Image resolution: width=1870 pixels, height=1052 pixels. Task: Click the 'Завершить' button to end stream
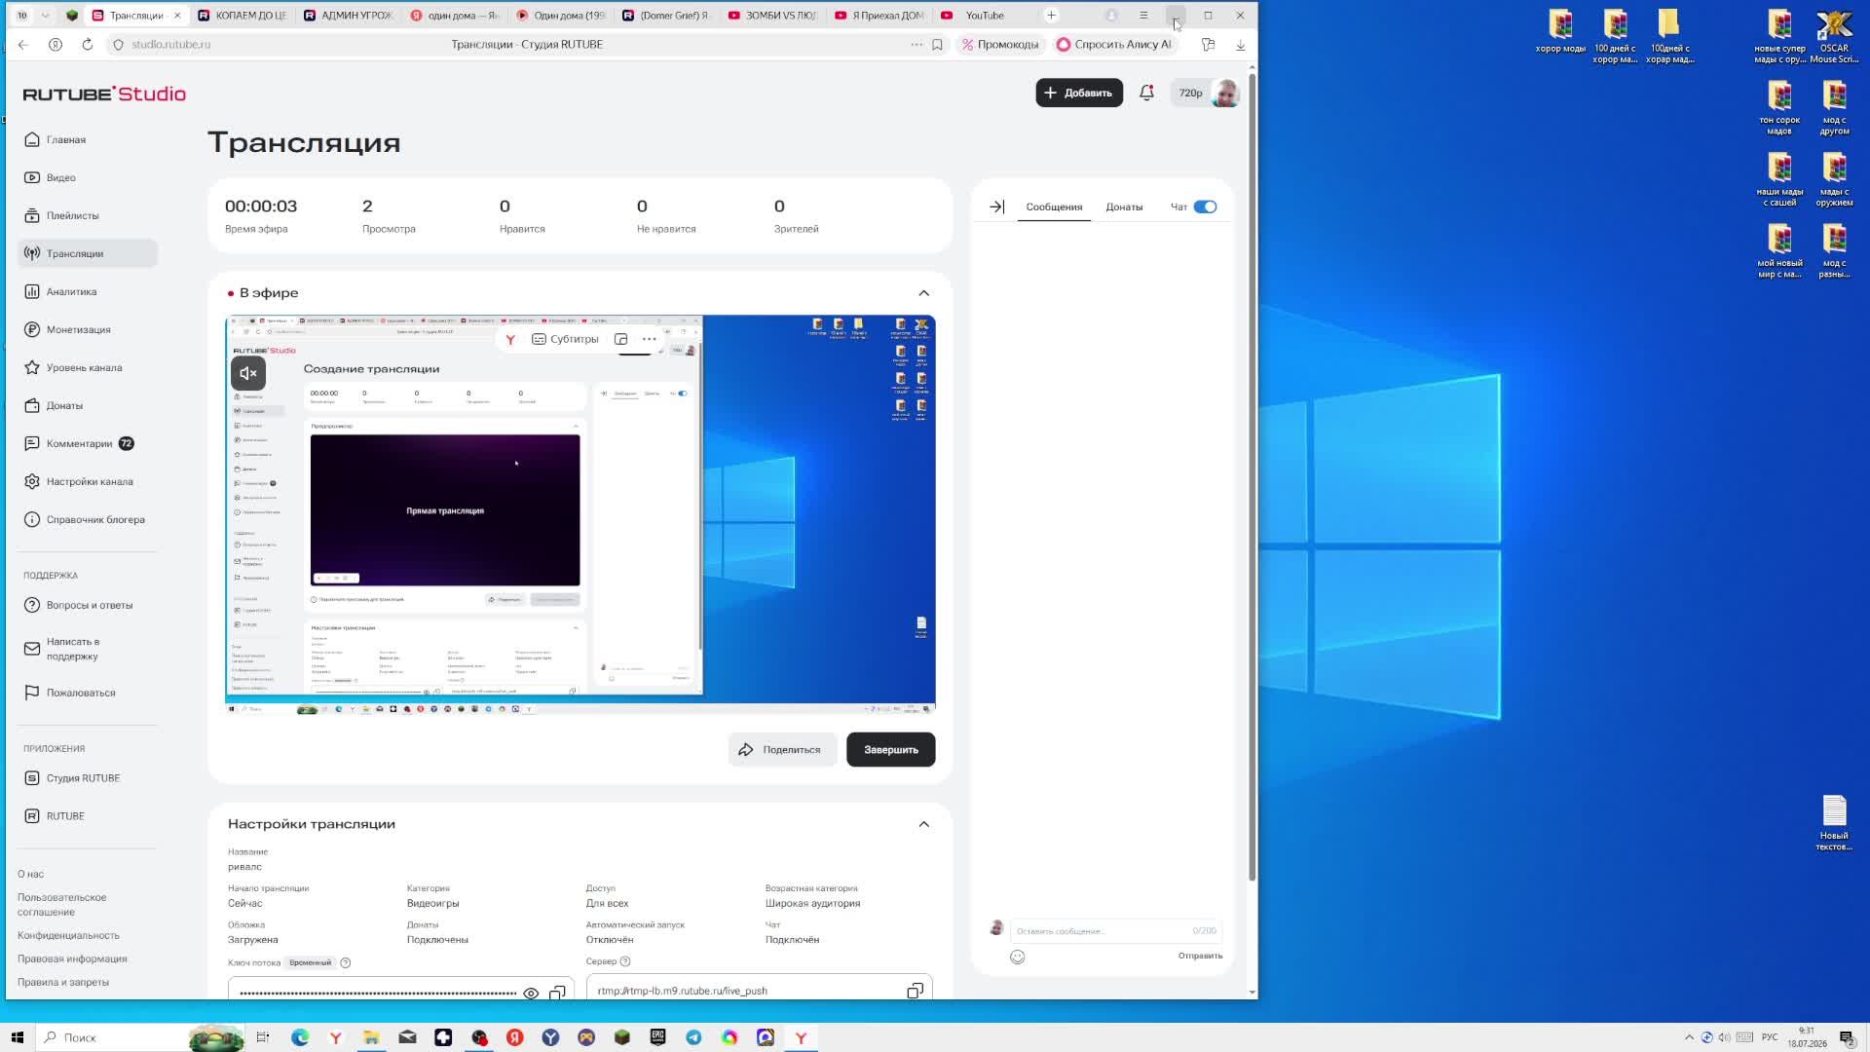[890, 750]
